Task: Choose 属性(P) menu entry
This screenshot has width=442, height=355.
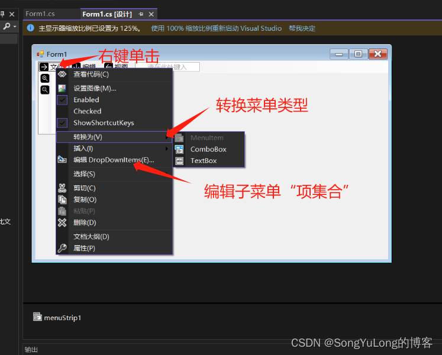Action: click(x=114, y=248)
